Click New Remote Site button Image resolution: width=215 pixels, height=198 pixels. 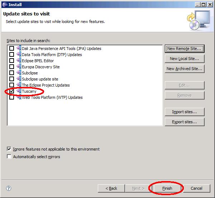point(185,49)
